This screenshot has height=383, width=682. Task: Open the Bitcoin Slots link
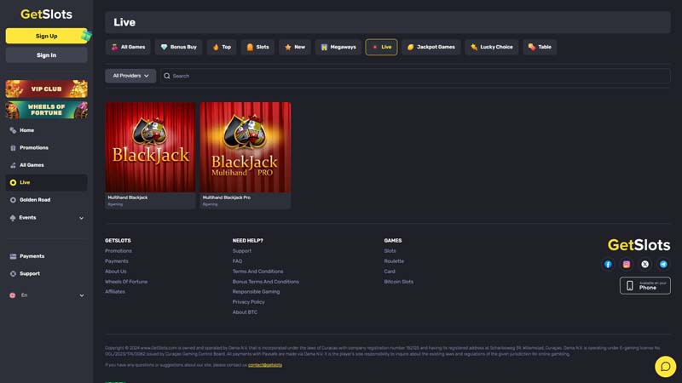coord(399,282)
